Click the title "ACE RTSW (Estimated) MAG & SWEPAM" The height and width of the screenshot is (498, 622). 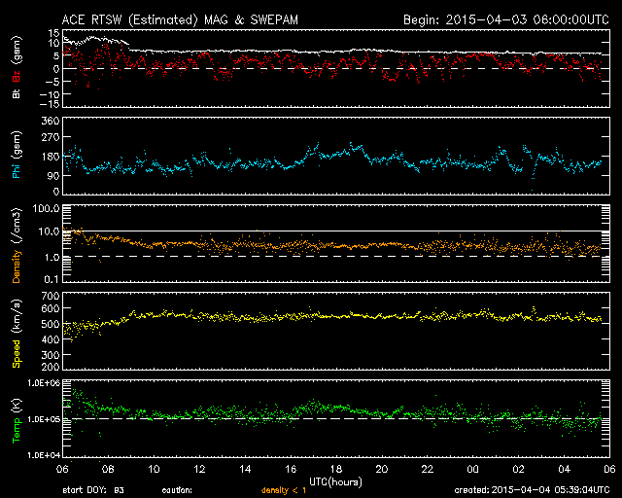coord(180,19)
